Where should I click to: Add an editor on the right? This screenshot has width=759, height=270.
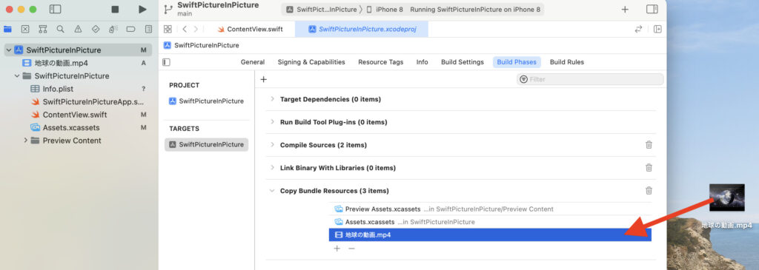pos(657,29)
